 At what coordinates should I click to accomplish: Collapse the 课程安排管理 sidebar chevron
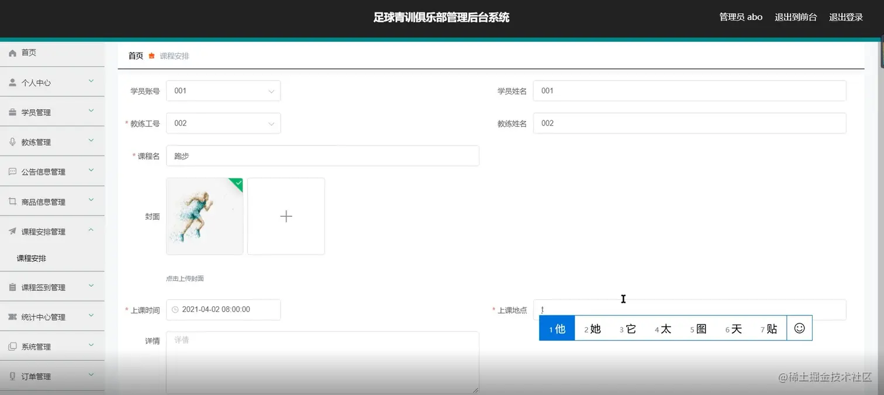click(91, 230)
